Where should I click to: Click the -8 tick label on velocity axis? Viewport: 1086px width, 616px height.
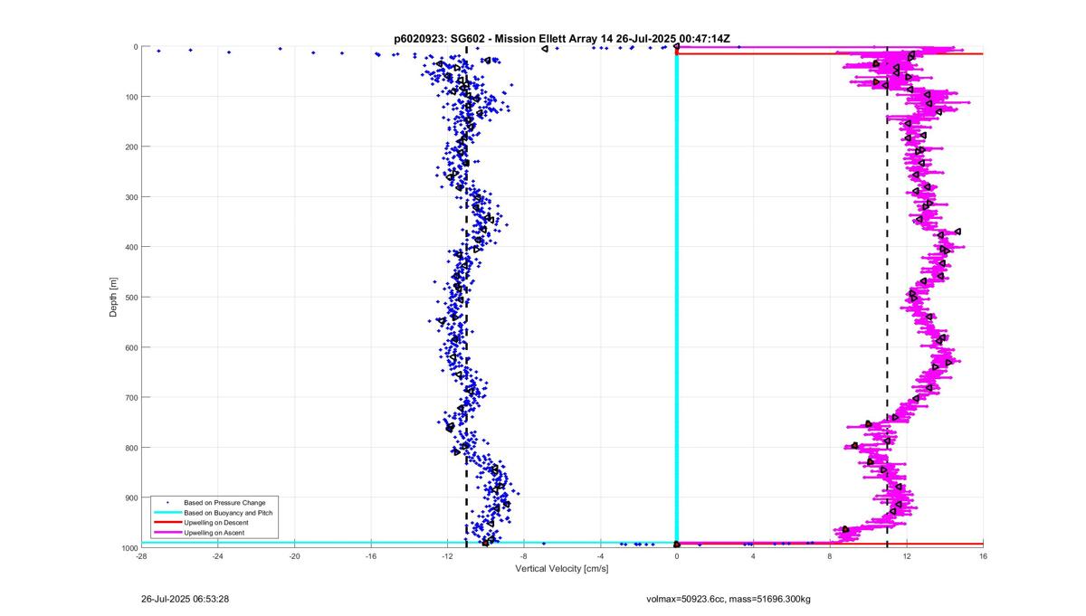pos(523,555)
